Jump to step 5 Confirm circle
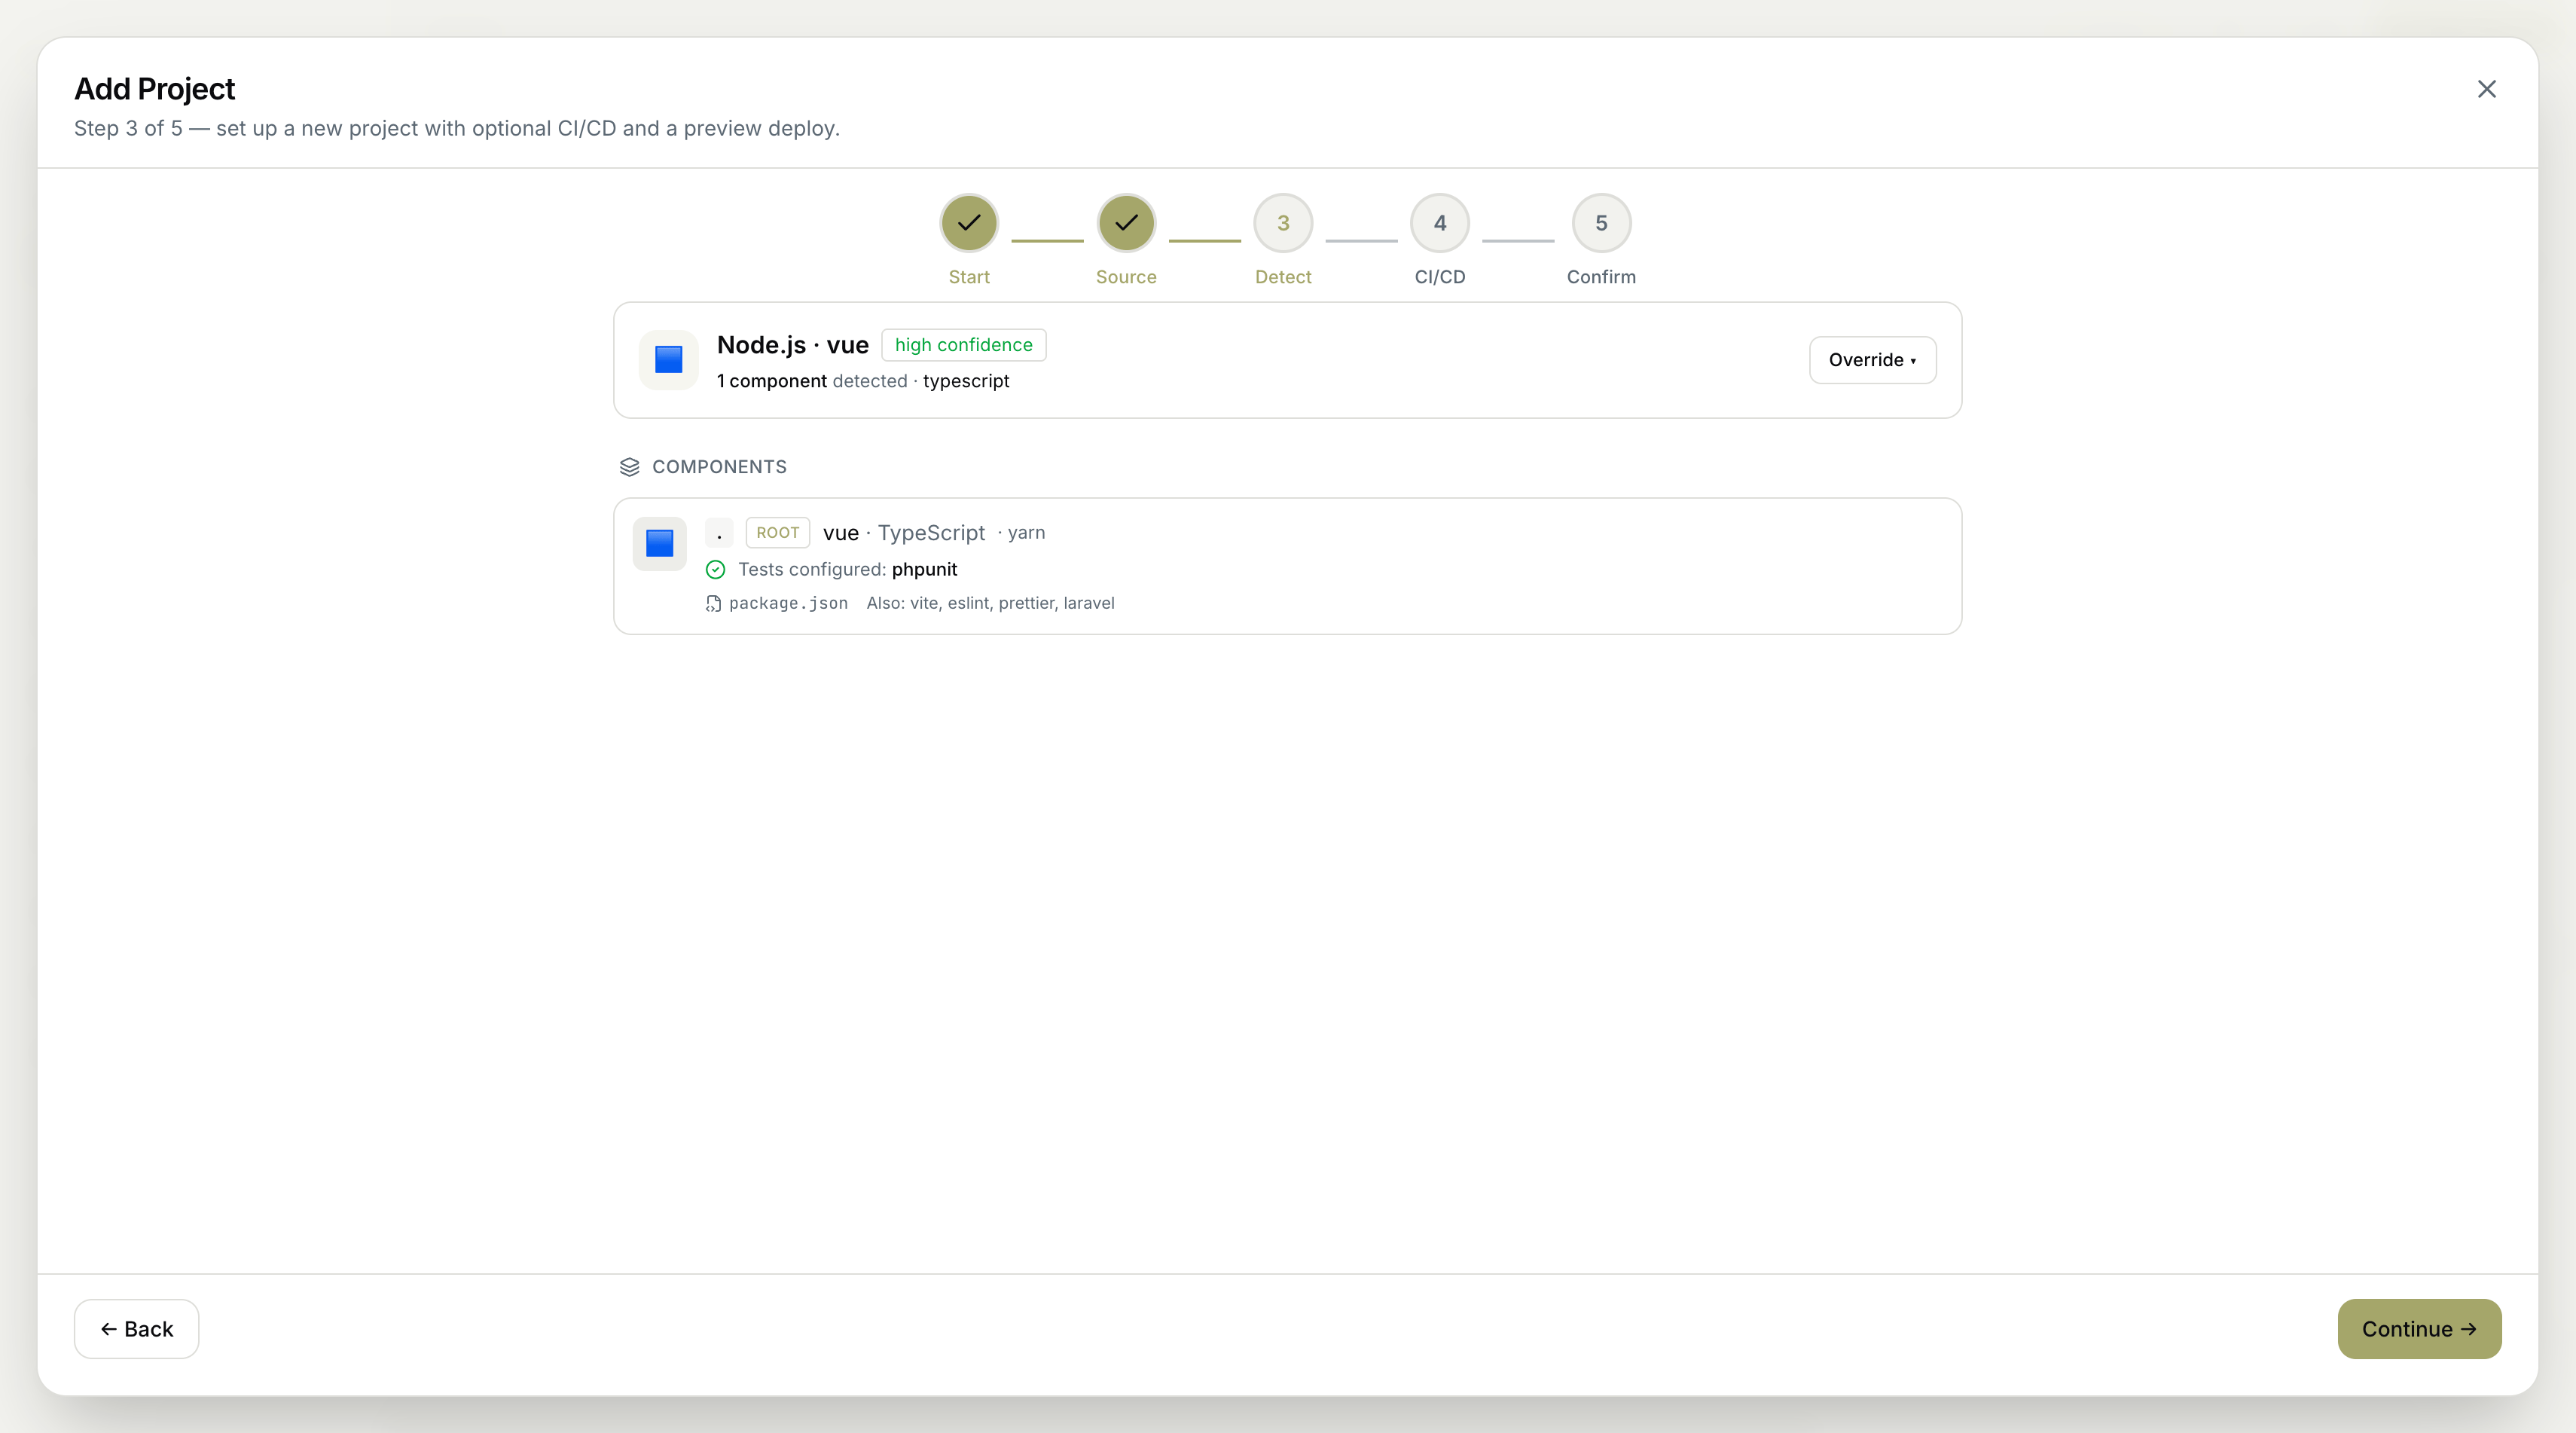The height and width of the screenshot is (1433, 2576). pos(1601,223)
